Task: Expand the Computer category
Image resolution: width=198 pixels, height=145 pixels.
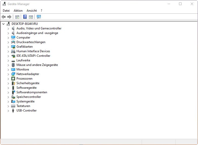Action: click(8, 38)
